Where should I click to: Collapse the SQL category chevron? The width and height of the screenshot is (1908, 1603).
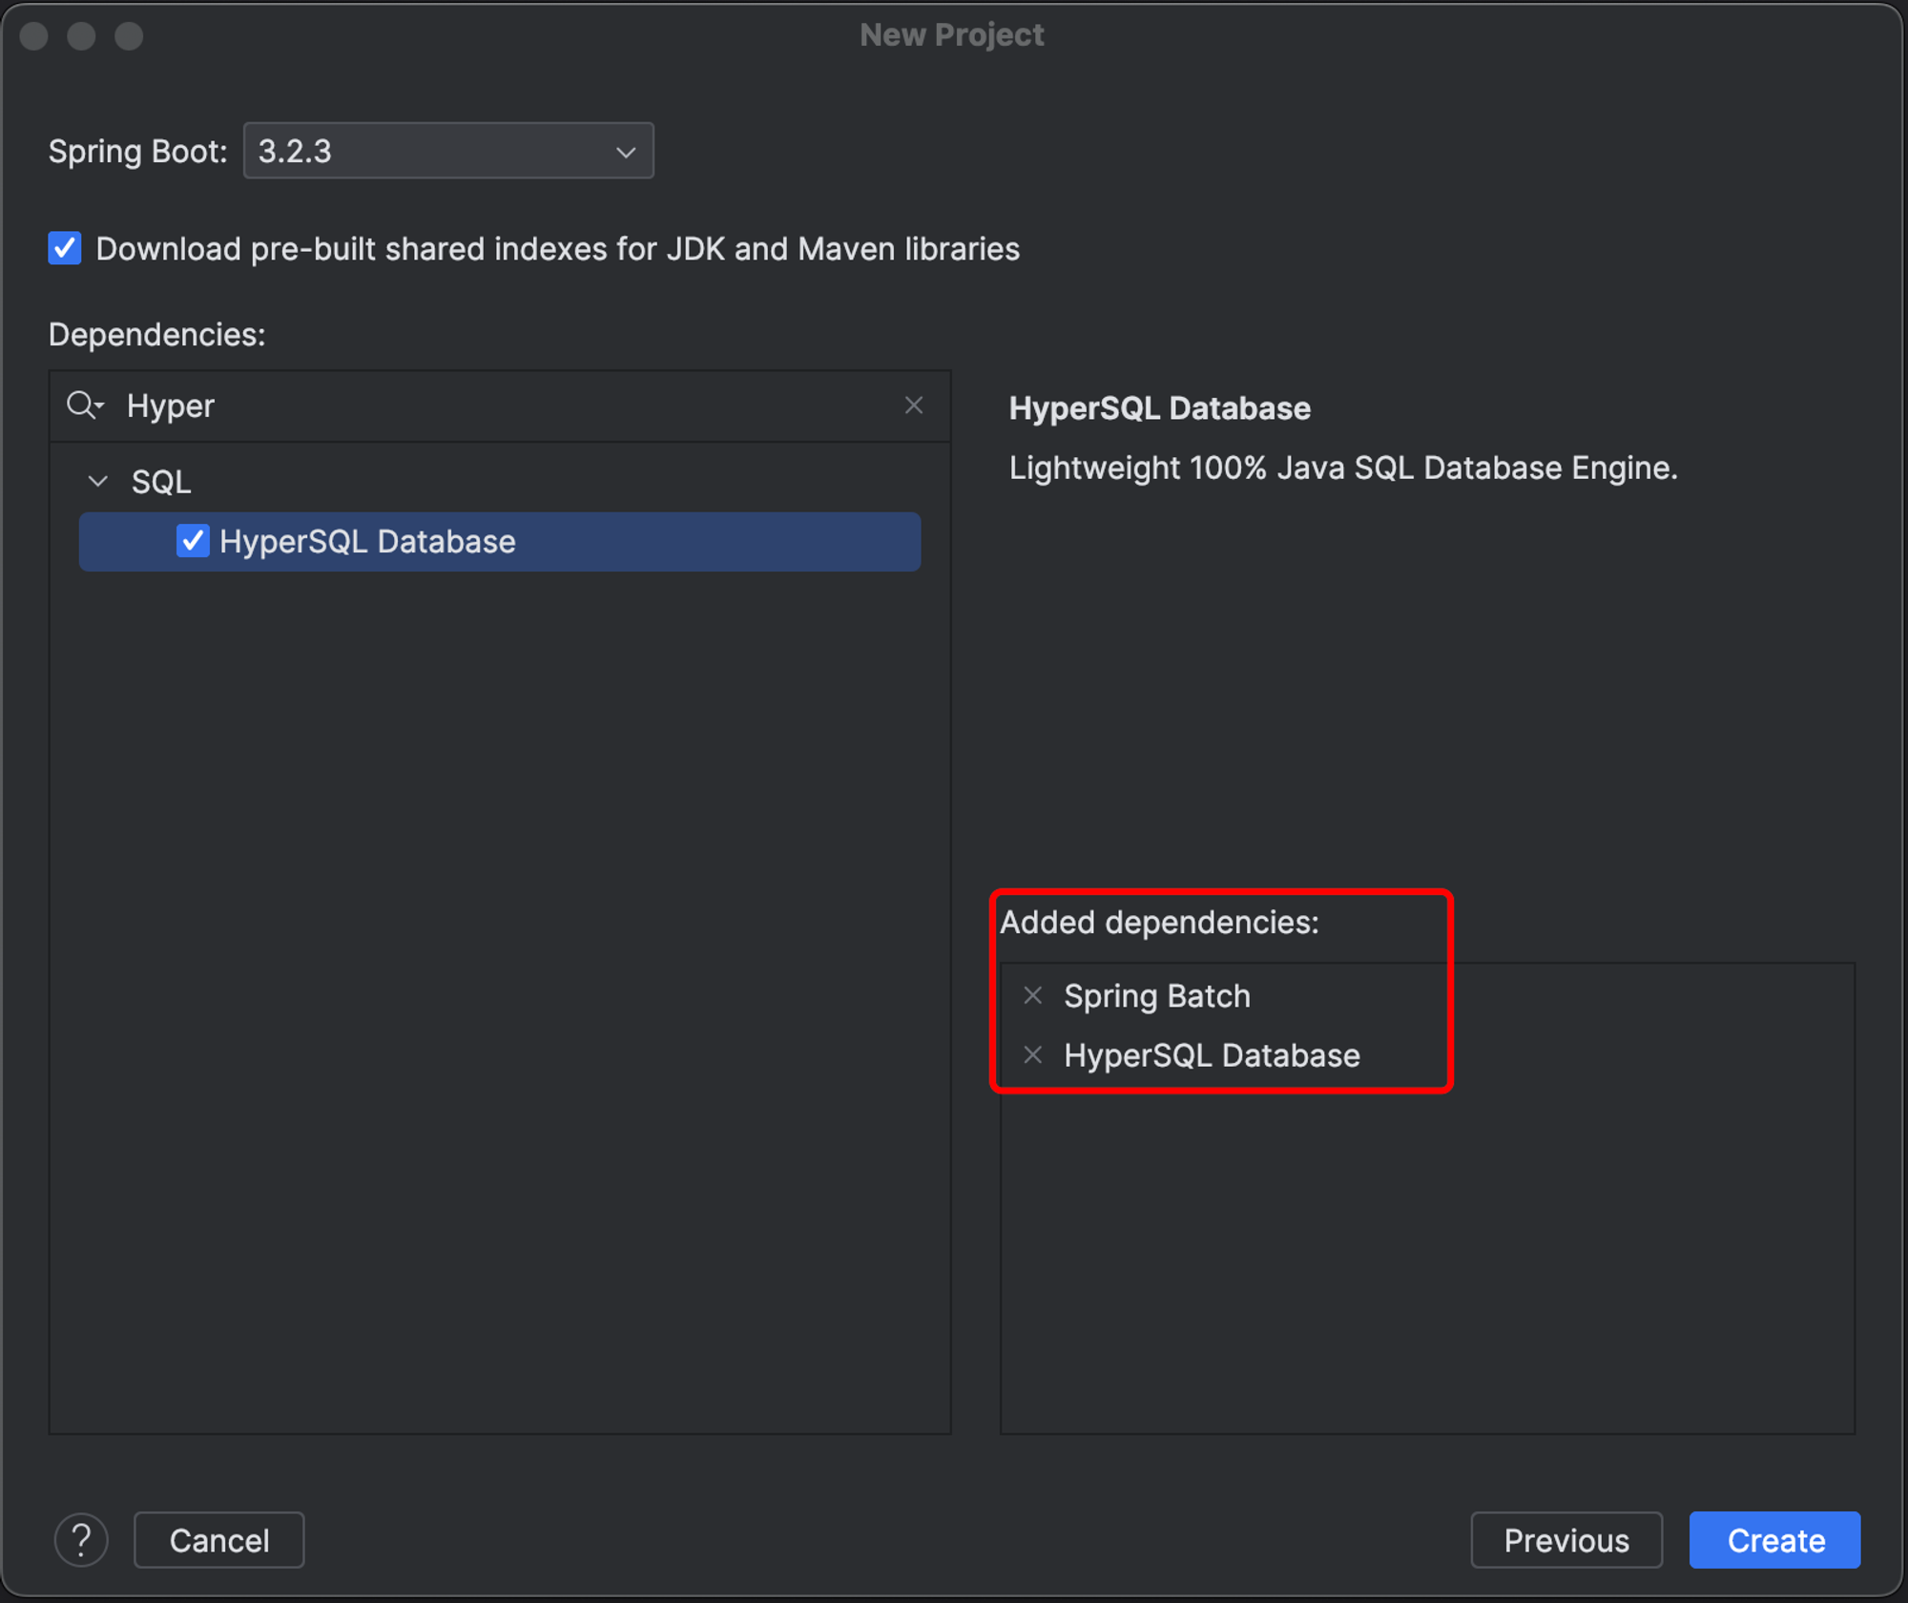coord(98,482)
